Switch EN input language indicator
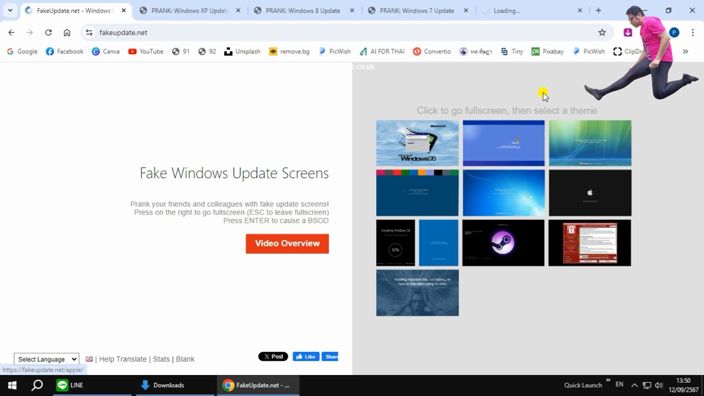Image resolution: width=704 pixels, height=396 pixels. coord(619,384)
